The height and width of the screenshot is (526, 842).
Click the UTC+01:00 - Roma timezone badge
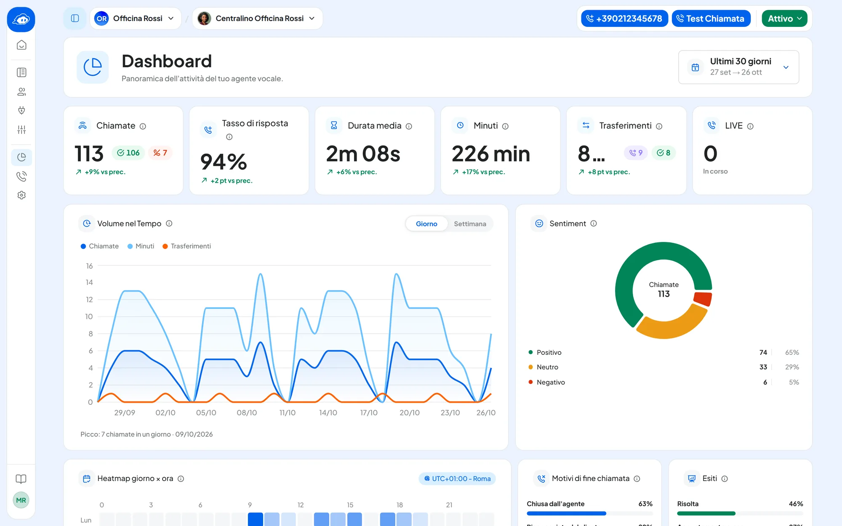457,479
